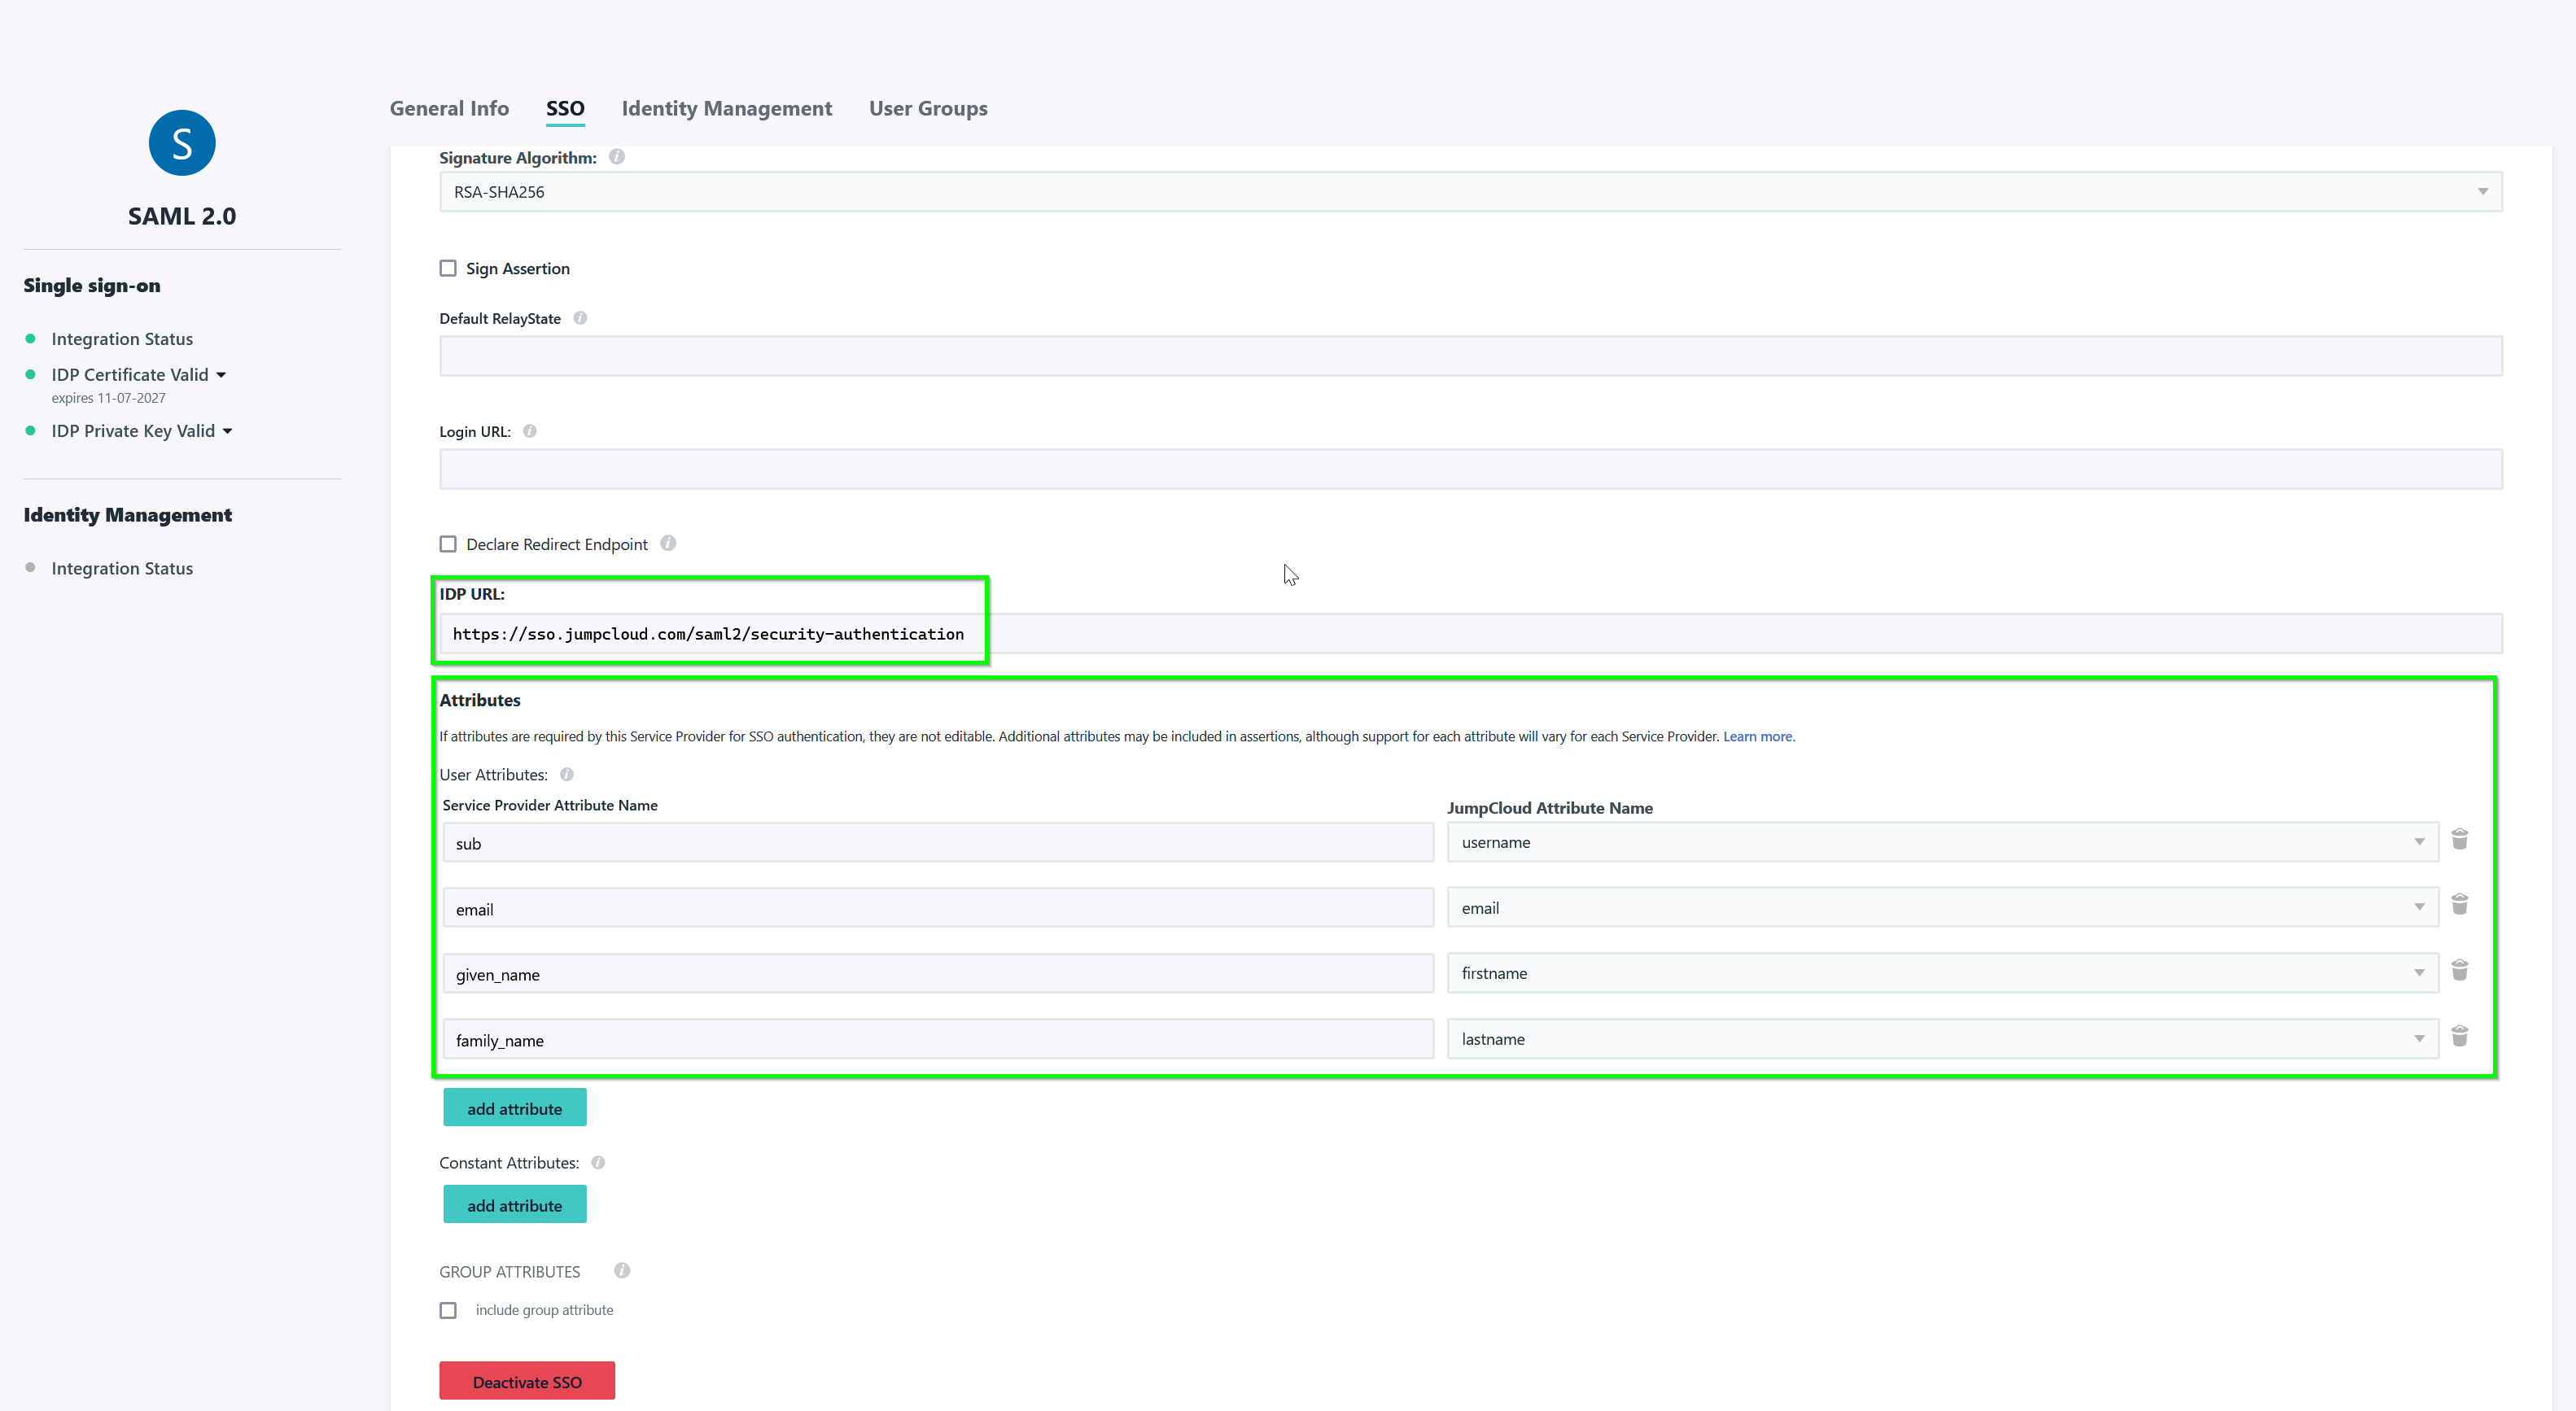
Task: Click the red Deactivate SSO button
Action: click(527, 1381)
